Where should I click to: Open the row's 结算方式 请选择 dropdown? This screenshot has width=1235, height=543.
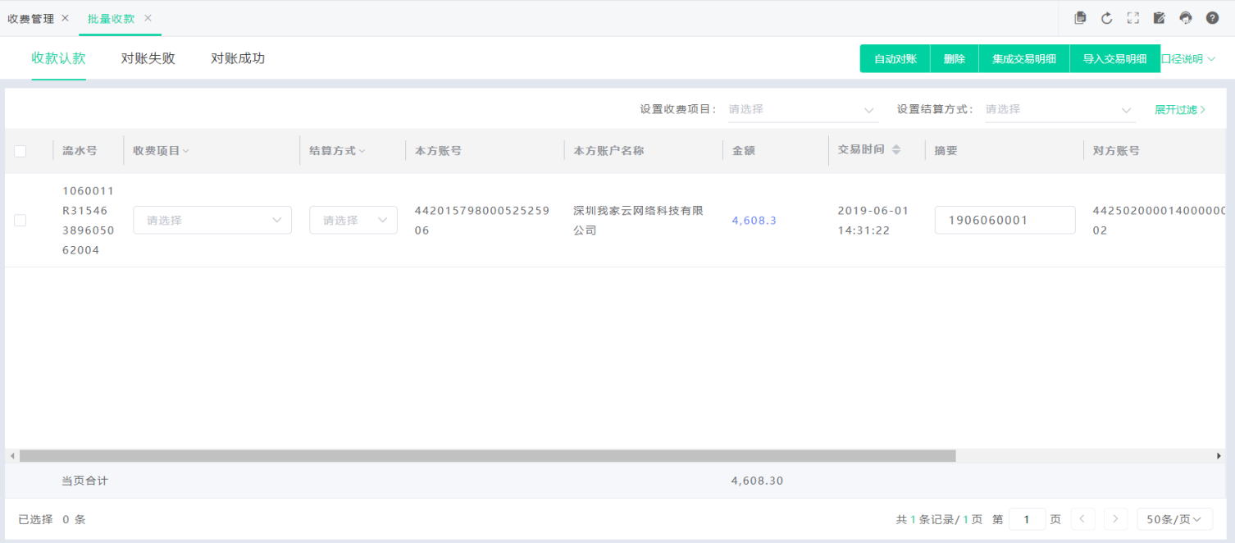click(353, 220)
